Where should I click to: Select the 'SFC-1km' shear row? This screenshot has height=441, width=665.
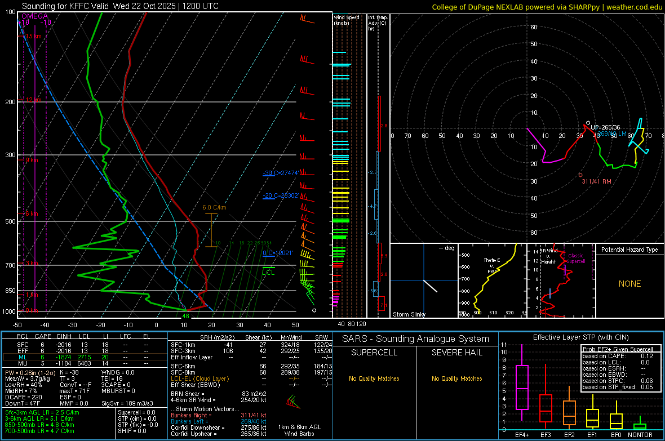[x=251, y=345]
